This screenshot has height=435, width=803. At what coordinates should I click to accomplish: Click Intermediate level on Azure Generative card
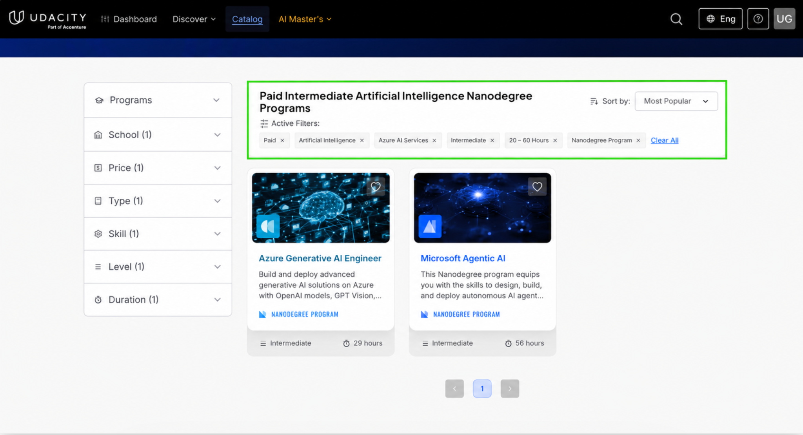[x=291, y=343]
